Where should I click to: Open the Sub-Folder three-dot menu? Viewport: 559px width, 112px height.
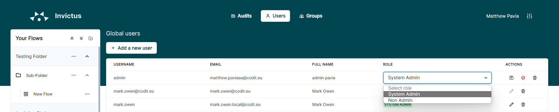(74, 75)
